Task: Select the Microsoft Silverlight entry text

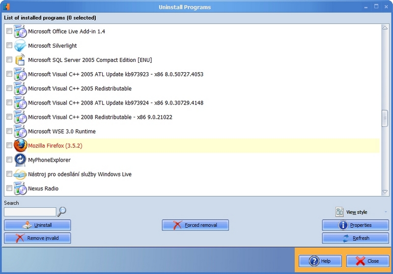Action: (x=53, y=46)
